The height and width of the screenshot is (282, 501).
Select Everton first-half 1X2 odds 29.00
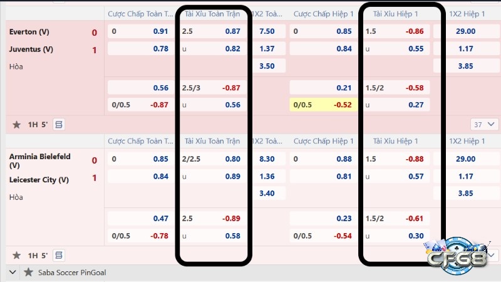click(x=465, y=31)
